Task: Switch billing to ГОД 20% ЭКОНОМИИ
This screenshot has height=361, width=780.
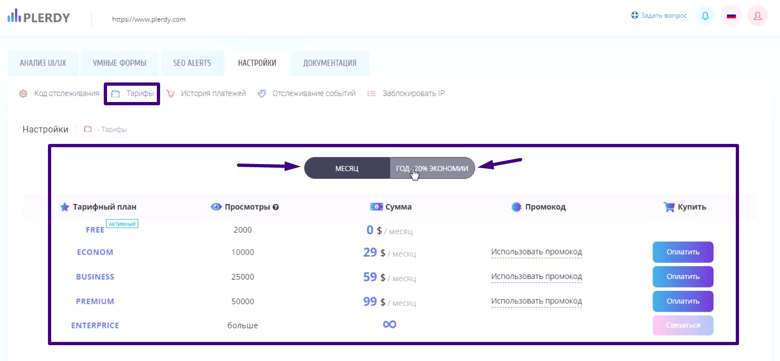Action: (432, 168)
